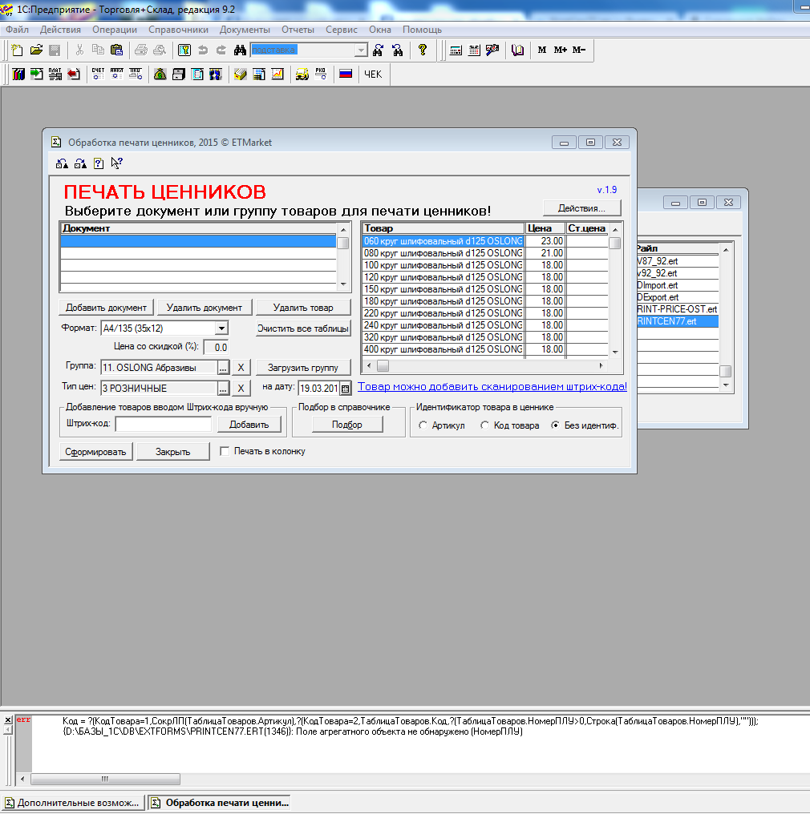Click the Цена со скидкой value field

click(x=216, y=347)
